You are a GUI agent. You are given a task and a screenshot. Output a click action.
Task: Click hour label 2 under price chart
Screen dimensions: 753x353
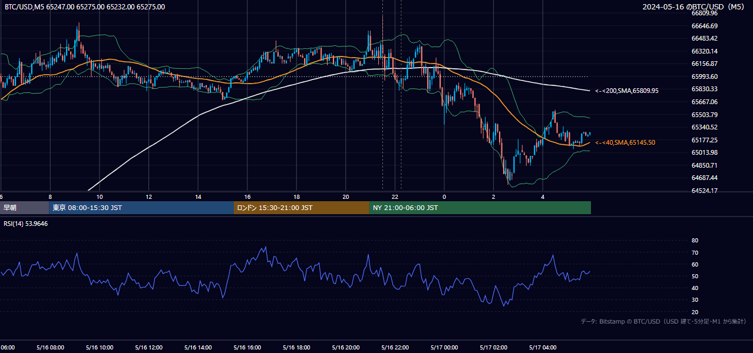point(493,197)
